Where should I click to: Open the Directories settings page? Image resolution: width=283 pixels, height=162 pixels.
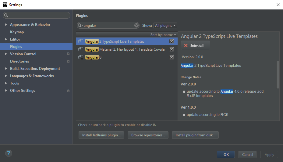[19, 61]
